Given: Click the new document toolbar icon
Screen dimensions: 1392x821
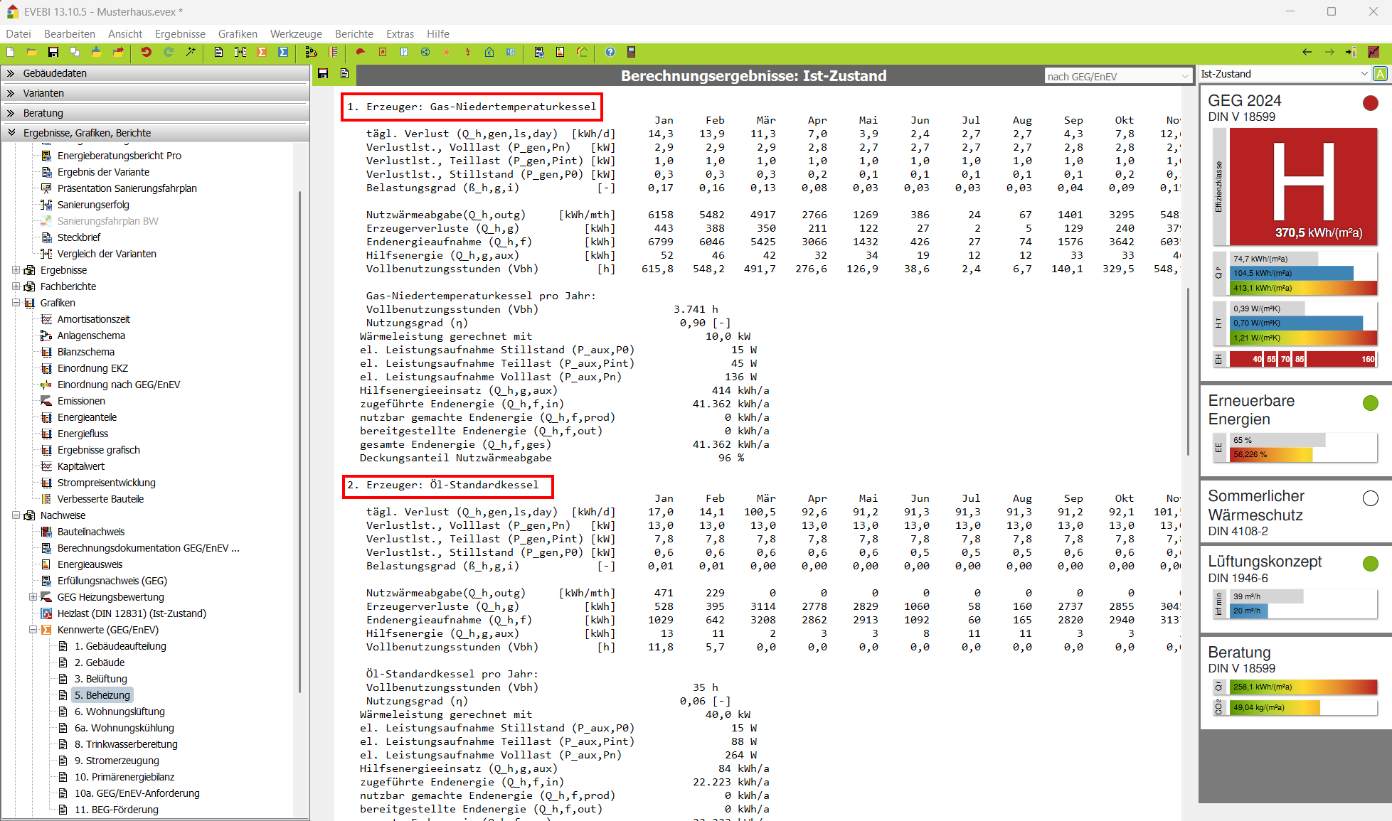Looking at the screenshot, I should tap(10, 52).
